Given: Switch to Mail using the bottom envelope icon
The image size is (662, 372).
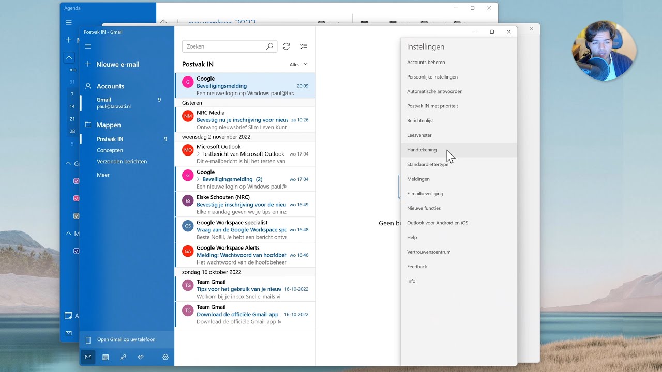Looking at the screenshot, I should pyautogui.click(x=88, y=357).
